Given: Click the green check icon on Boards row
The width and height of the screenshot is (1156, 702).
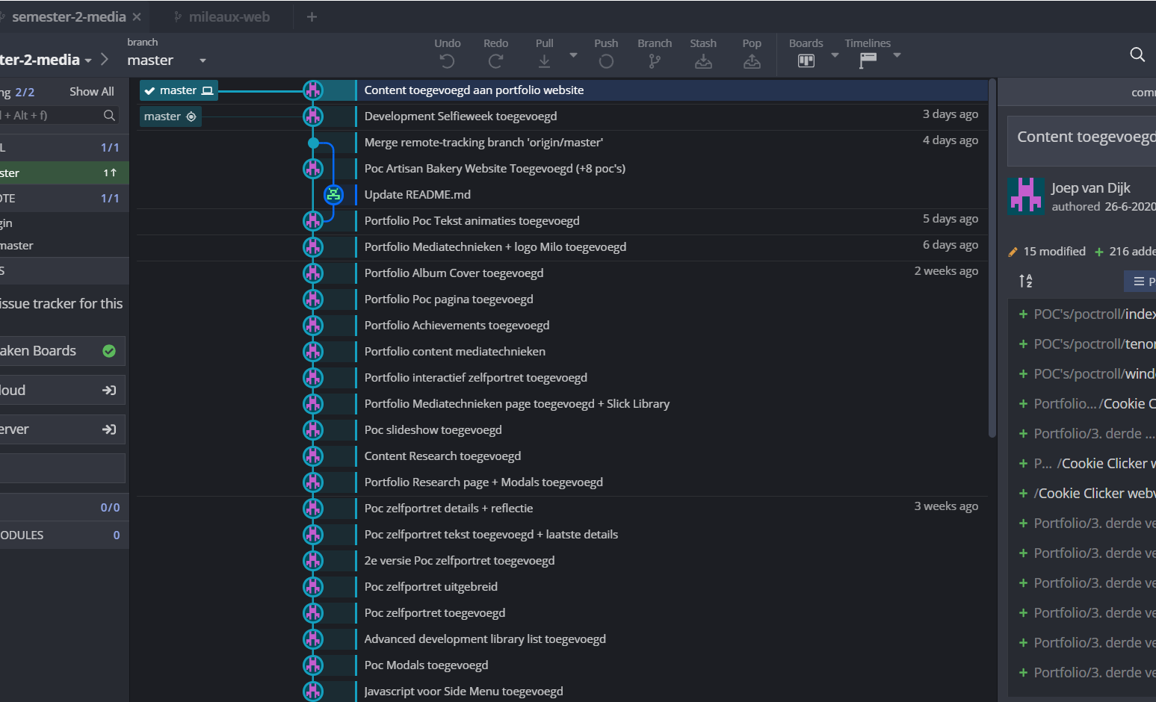Looking at the screenshot, I should pyautogui.click(x=109, y=351).
